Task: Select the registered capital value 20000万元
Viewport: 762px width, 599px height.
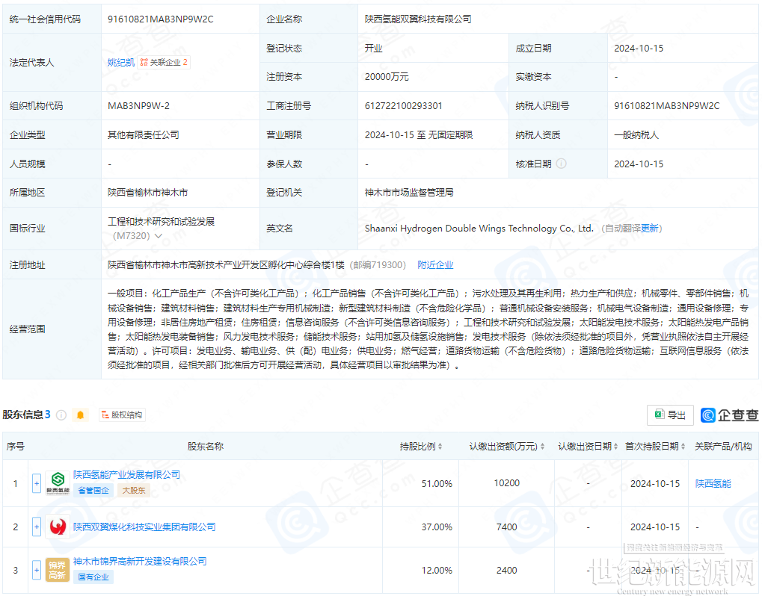Action: coord(387,77)
